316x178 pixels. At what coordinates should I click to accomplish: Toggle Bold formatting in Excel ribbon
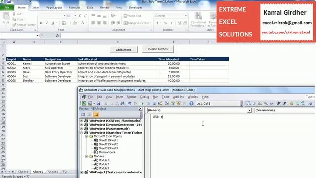(41, 23)
